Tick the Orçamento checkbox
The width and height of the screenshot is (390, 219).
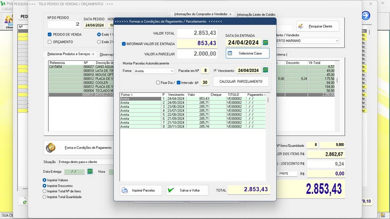click(x=50, y=42)
